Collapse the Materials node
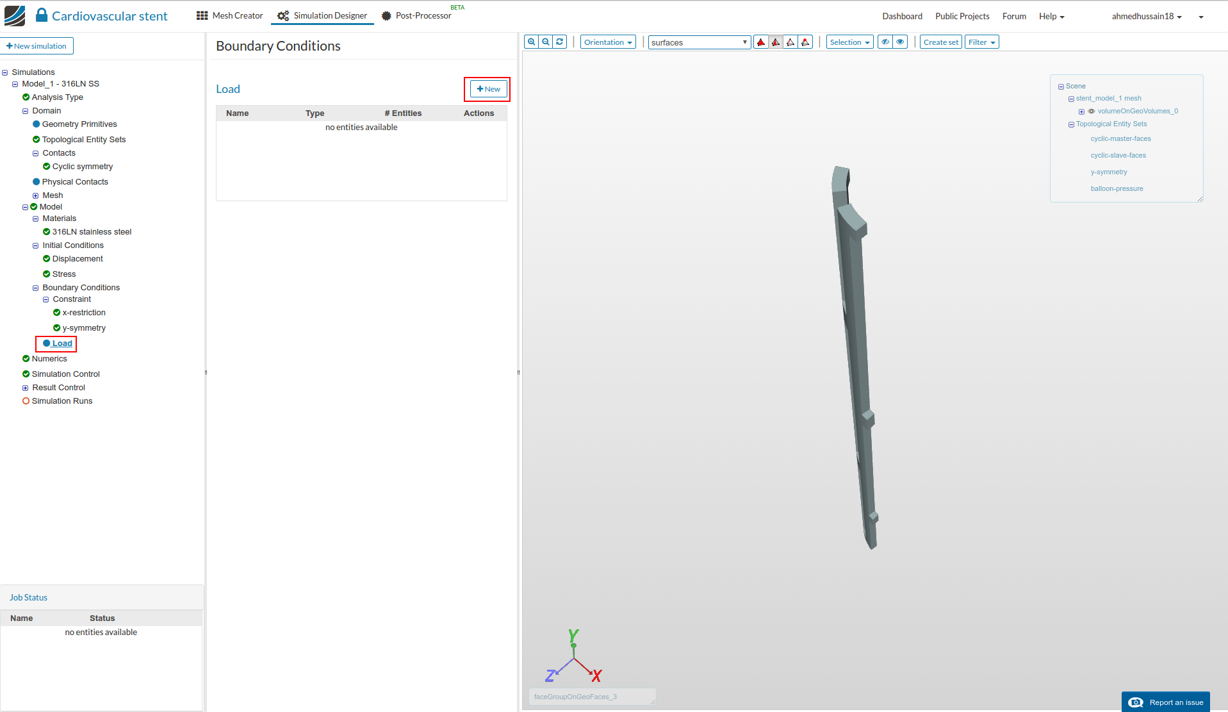Screen dimensions: 1228x712 point(36,219)
